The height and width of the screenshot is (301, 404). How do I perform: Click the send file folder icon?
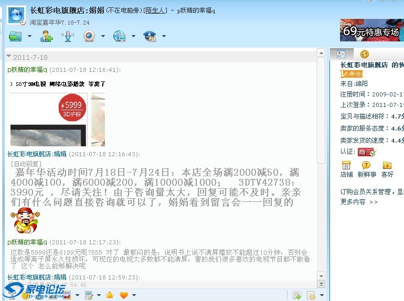[15, 36]
